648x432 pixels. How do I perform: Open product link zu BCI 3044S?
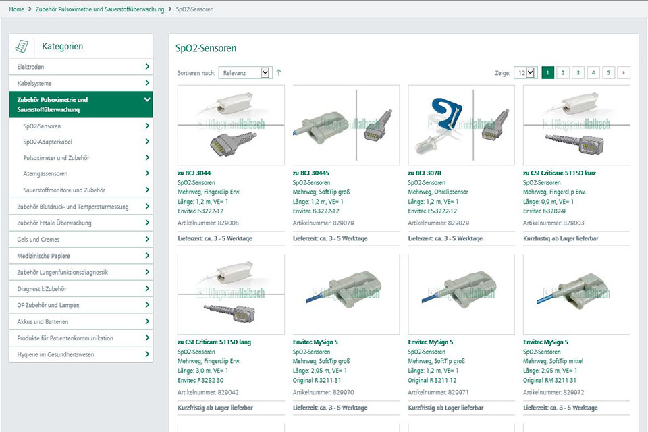[x=310, y=173]
